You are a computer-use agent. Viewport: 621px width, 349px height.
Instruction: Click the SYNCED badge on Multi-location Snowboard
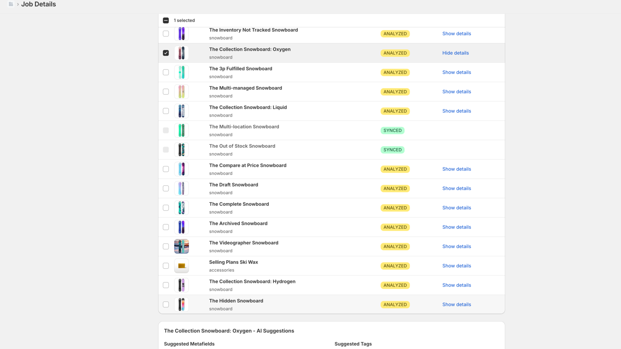pos(392,131)
